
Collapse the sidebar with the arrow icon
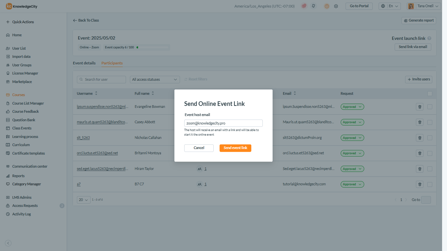pos(9,243)
